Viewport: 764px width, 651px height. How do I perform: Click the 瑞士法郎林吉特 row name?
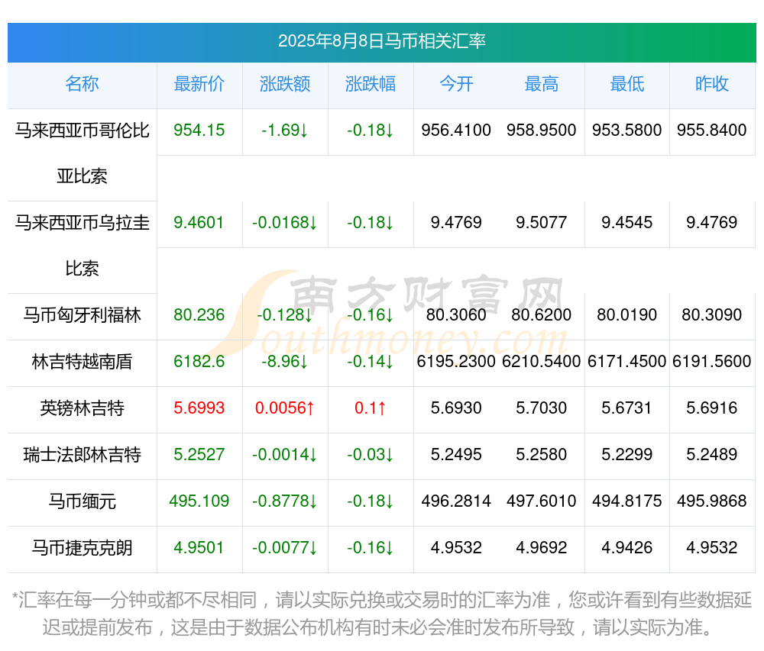tap(82, 455)
